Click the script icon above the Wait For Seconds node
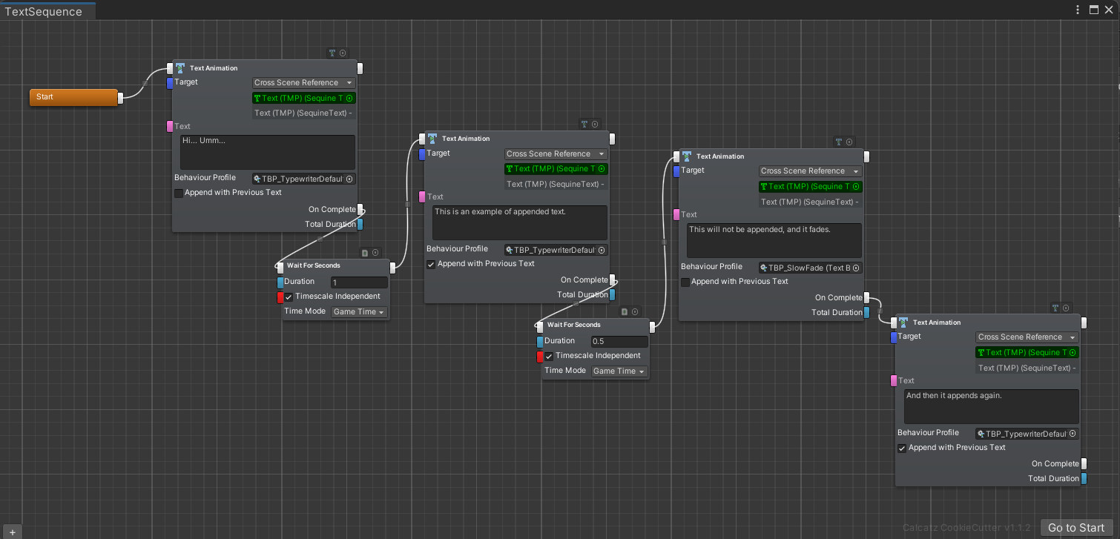Image resolution: width=1120 pixels, height=539 pixels. coord(366,252)
